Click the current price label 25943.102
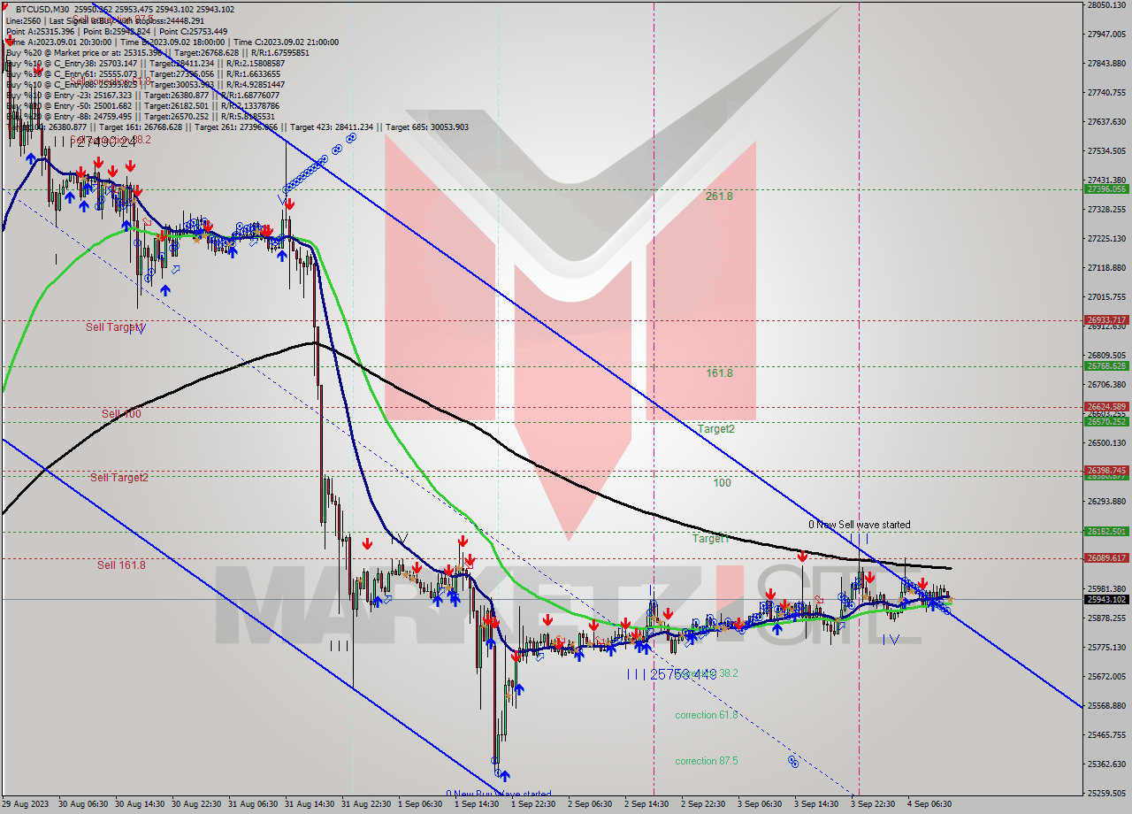 pos(1105,599)
